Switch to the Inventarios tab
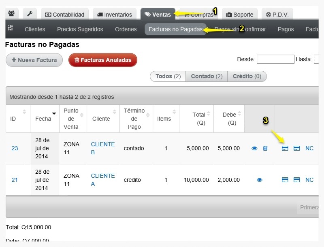324x247 pixels. click(115, 15)
